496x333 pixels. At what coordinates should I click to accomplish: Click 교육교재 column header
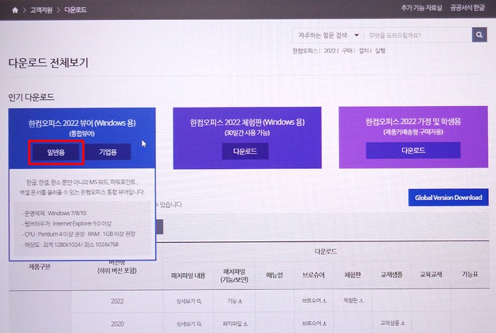[x=431, y=274]
